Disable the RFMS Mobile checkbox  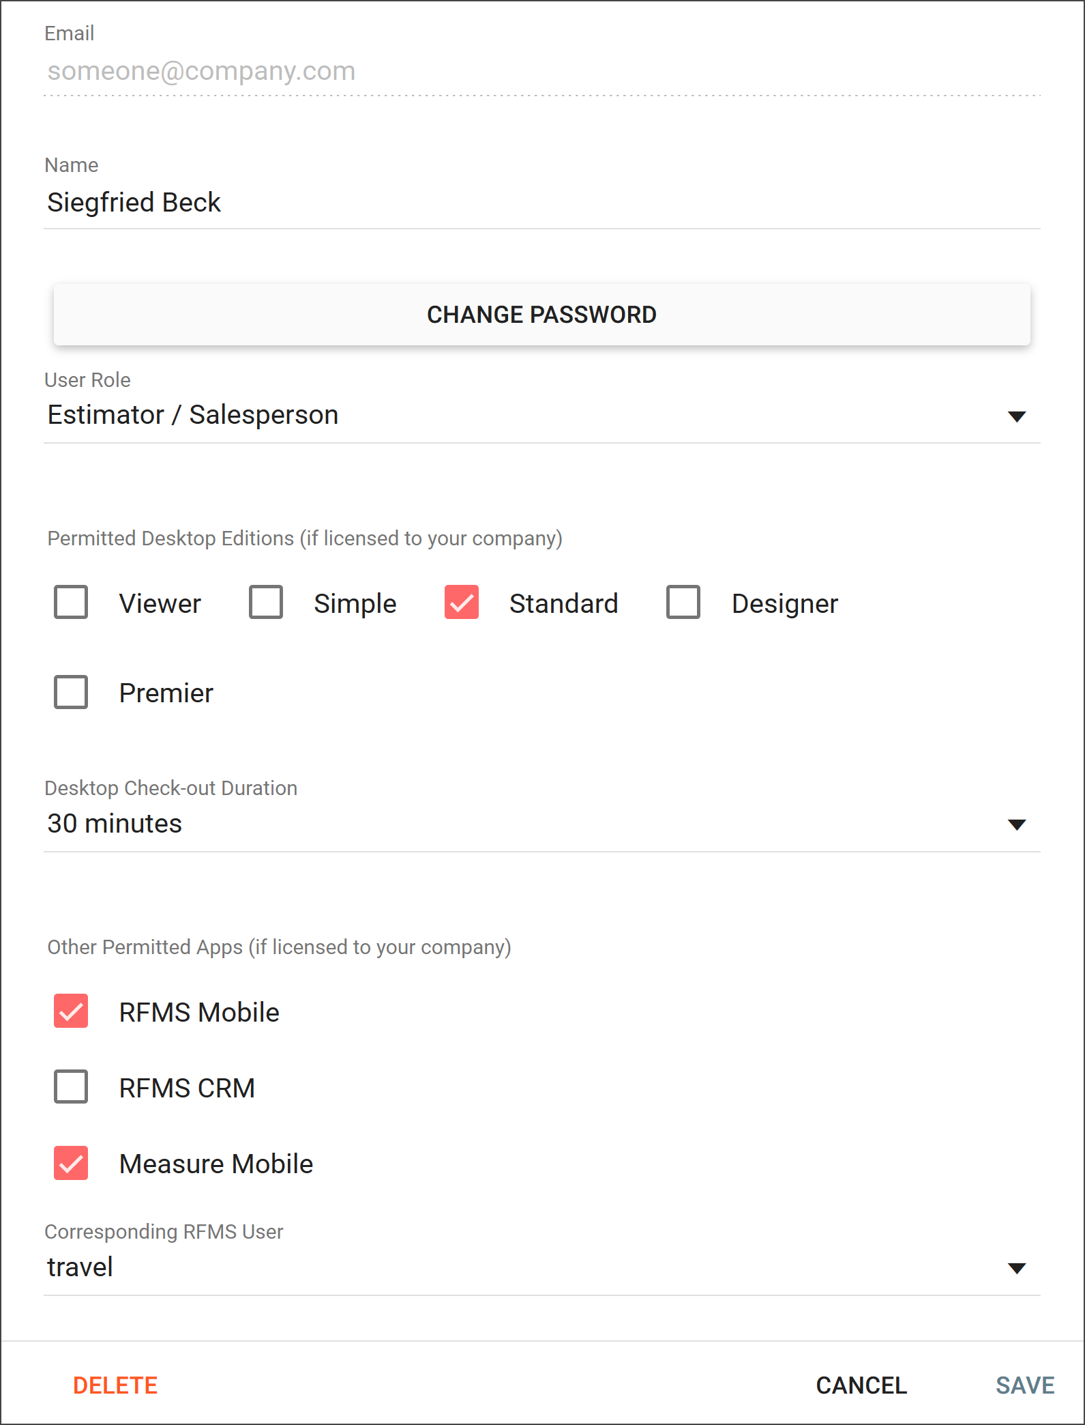[x=71, y=1011]
